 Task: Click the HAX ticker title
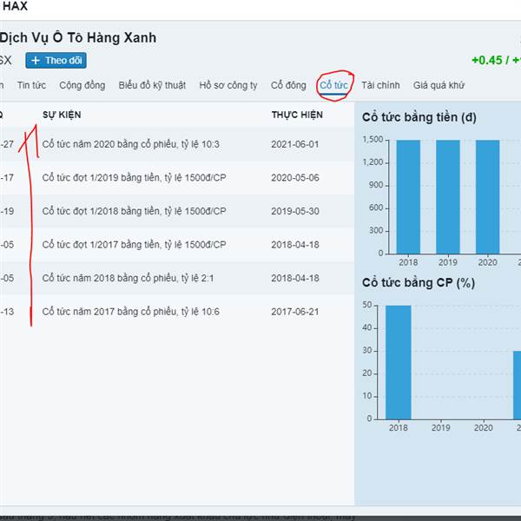(16, 6)
